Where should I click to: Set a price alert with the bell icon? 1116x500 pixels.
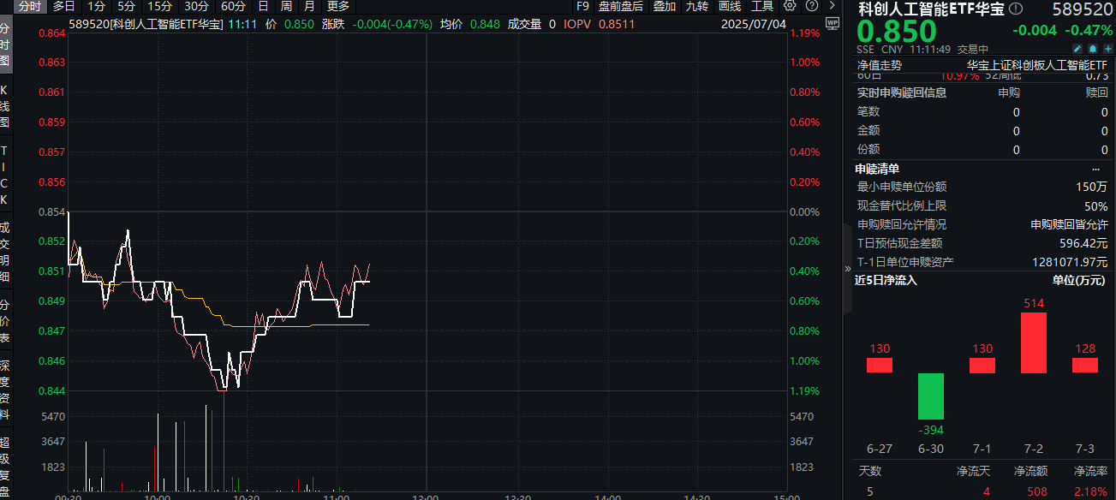(x=1093, y=48)
